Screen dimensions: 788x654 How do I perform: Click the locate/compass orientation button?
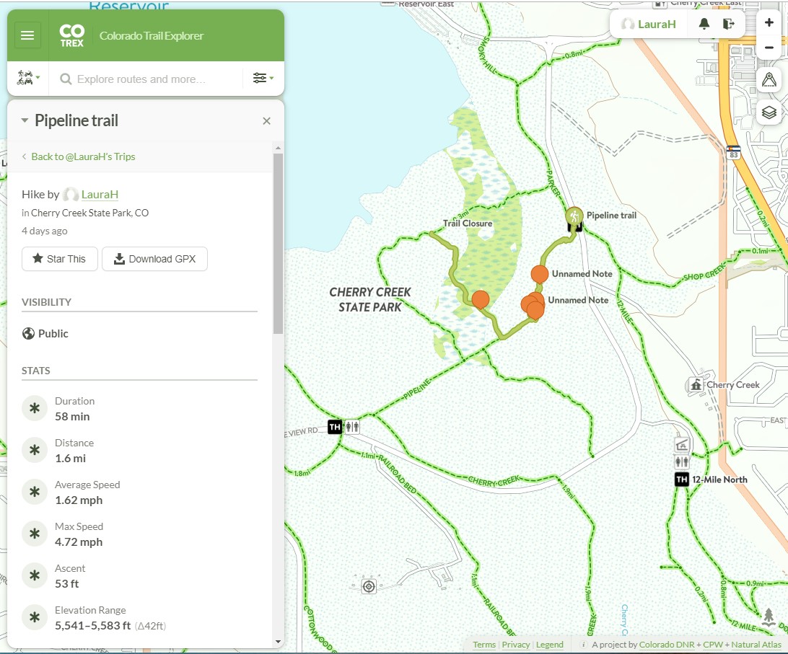[769, 80]
